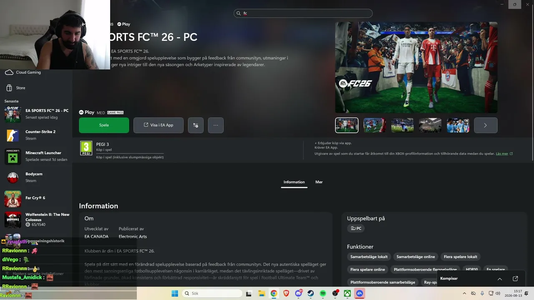Select Bodycam icon in recents
This screenshot has width=534, height=300.
click(x=13, y=178)
